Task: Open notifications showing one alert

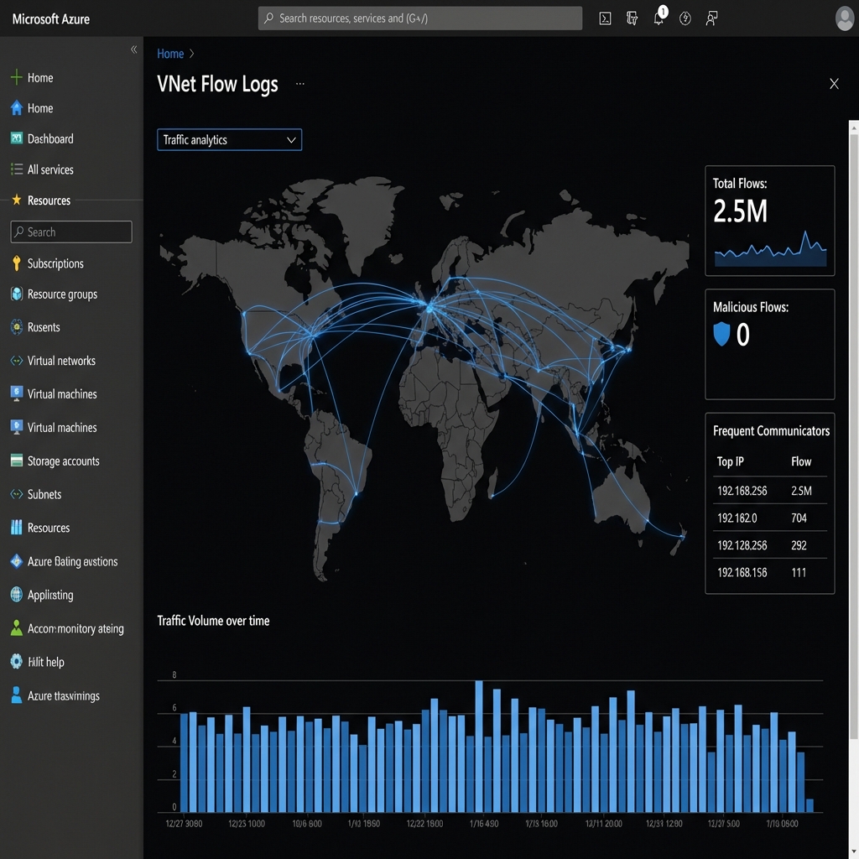Action: coord(659,18)
